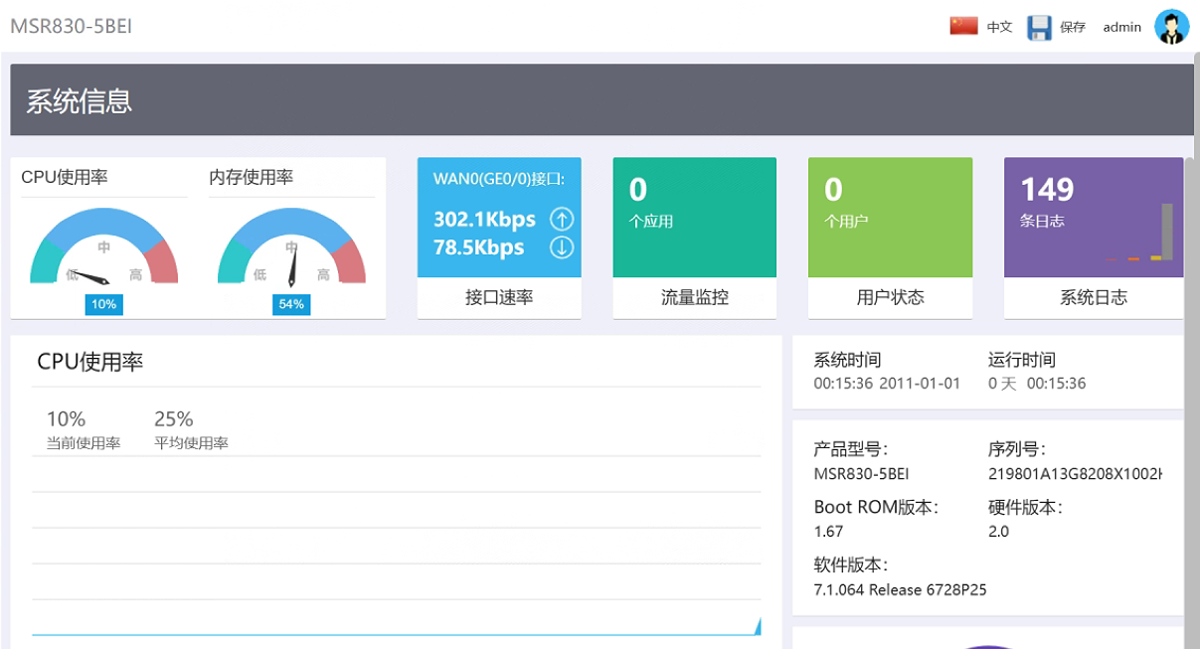Click the memory usage gauge dial

pos(291,248)
